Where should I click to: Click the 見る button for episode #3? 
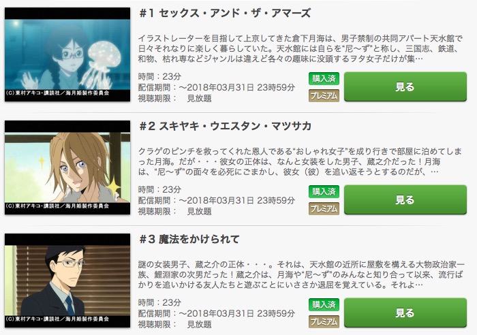click(x=405, y=313)
